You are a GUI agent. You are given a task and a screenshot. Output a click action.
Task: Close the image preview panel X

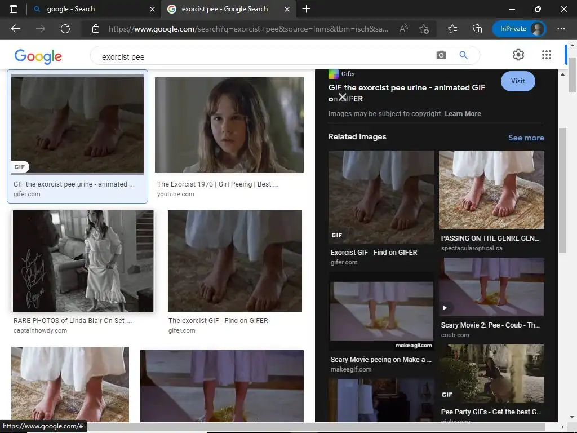click(342, 97)
